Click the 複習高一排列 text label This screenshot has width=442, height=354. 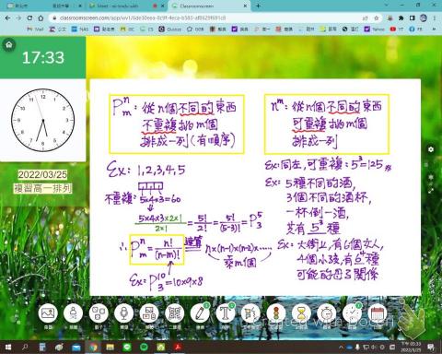point(42,188)
